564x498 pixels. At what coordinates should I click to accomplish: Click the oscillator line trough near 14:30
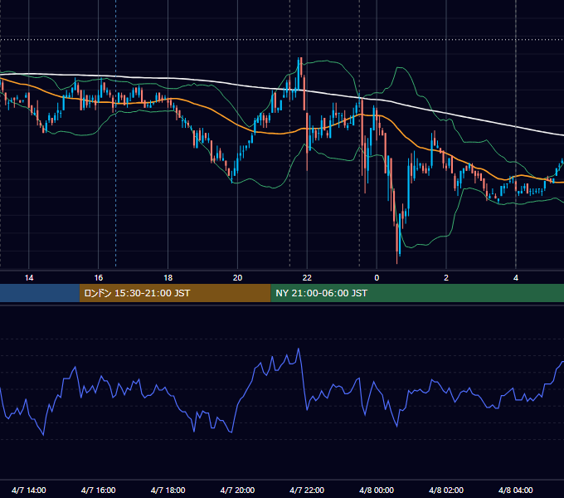43,435
